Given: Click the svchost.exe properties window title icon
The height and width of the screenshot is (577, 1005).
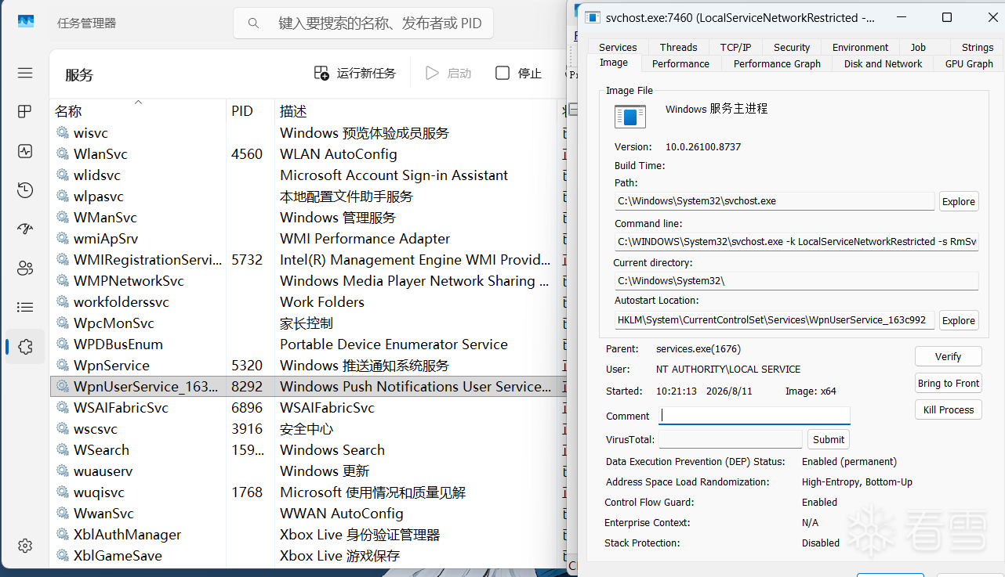Looking at the screenshot, I should [x=593, y=17].
